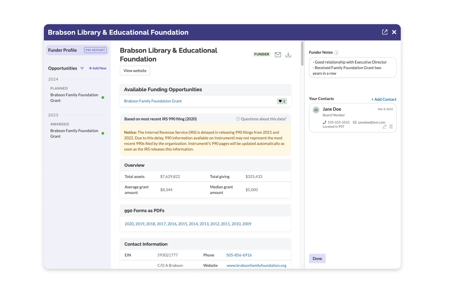Click the 990 REPORT badge
The image size is (461, 293).
(x=95, y=50)
